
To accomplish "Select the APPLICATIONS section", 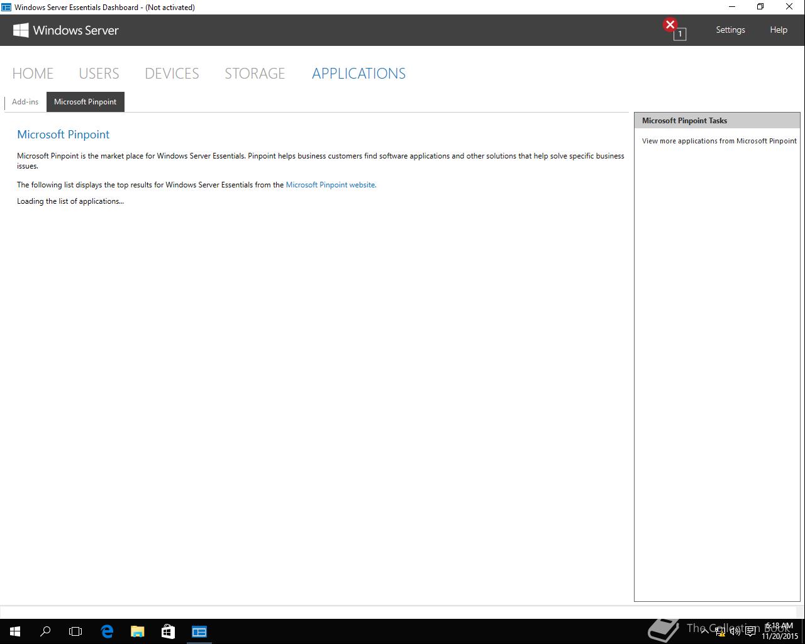I will (358, 74).
